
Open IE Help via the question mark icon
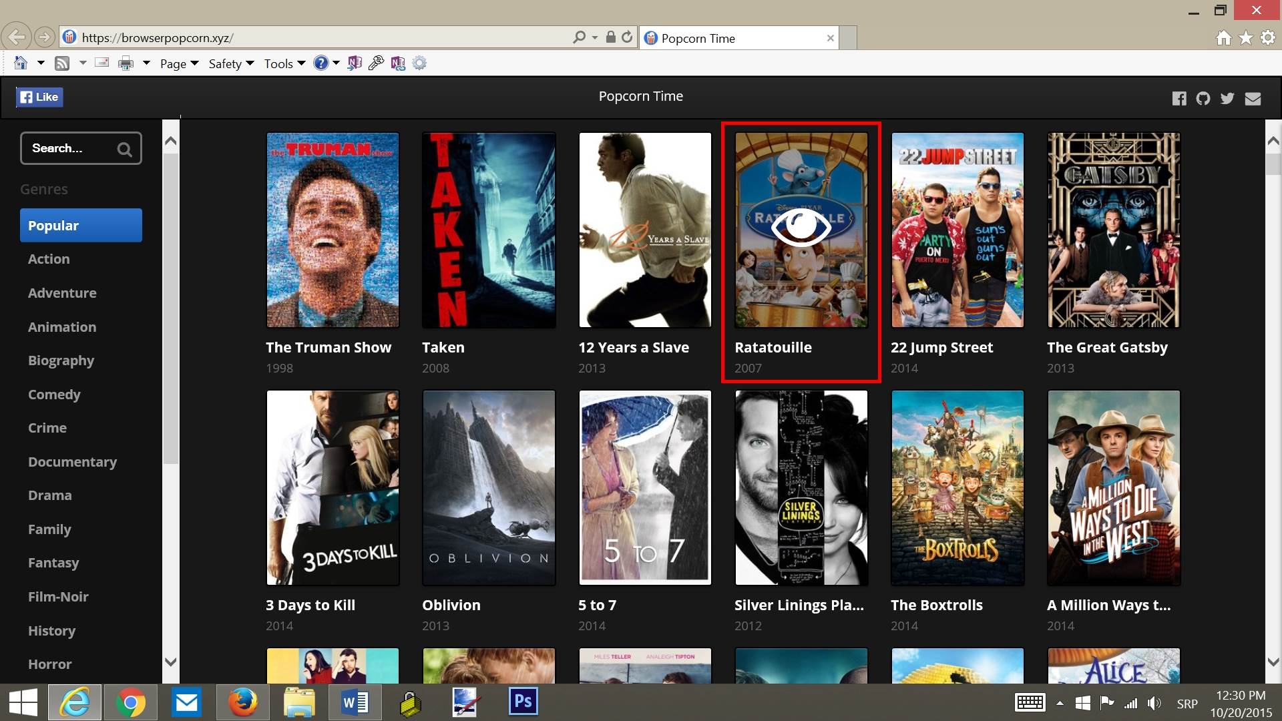point(321,63)
